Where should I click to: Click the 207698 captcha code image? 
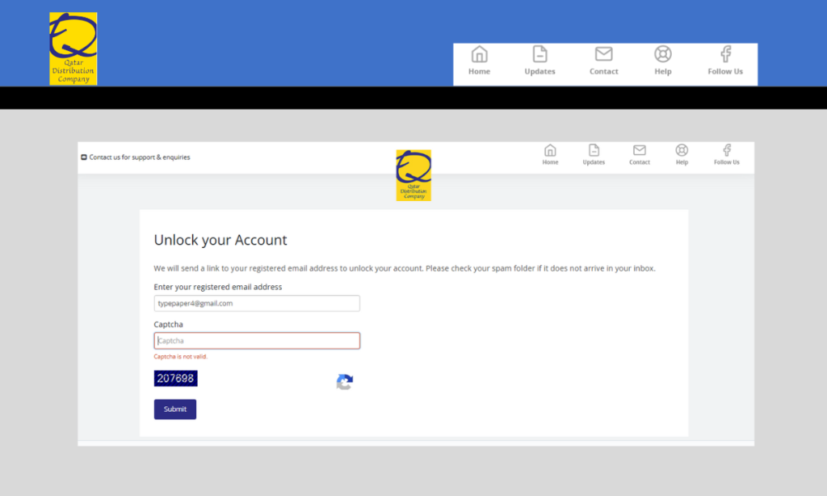(x=176, y=378)
